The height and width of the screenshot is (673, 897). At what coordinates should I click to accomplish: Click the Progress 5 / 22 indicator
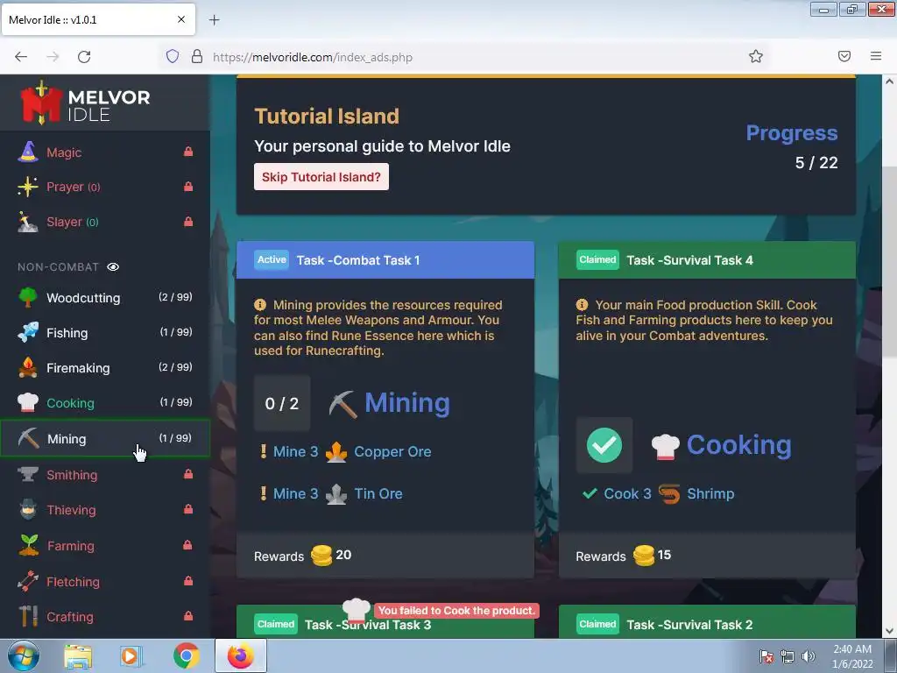click(x=792, y=147)
